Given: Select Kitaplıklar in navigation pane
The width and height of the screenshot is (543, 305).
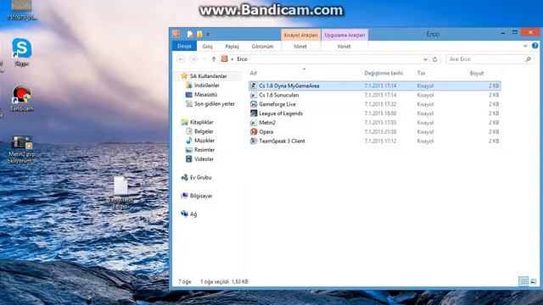Looking at the screenshot, I should coord(201,122).
